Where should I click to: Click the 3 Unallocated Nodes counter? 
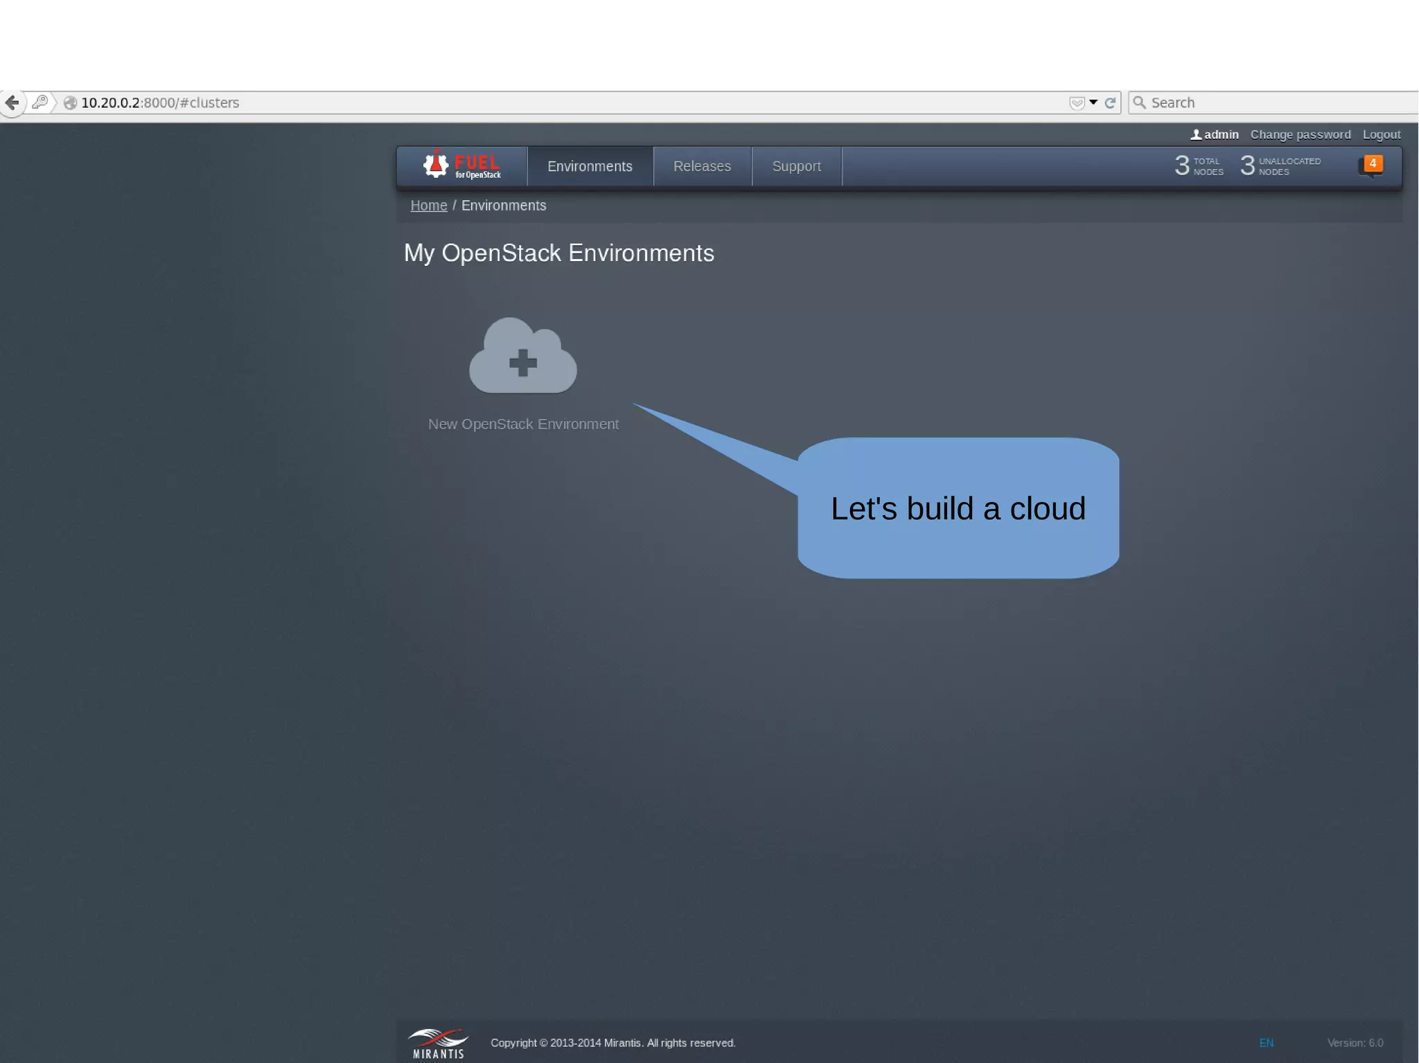pyautogui.click(x=1280, y=166)
